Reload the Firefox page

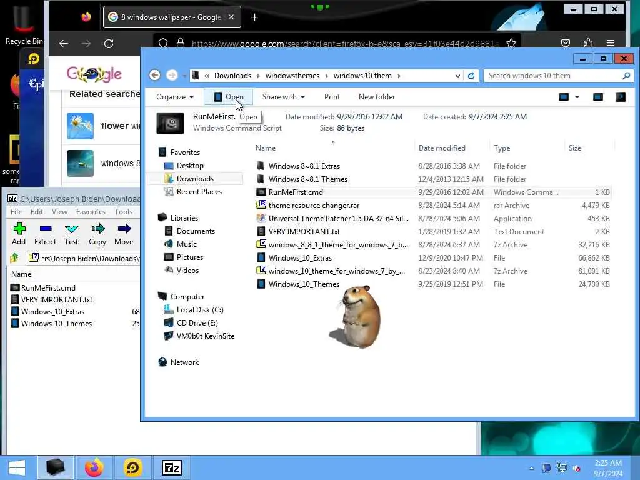tap(109, 43)
